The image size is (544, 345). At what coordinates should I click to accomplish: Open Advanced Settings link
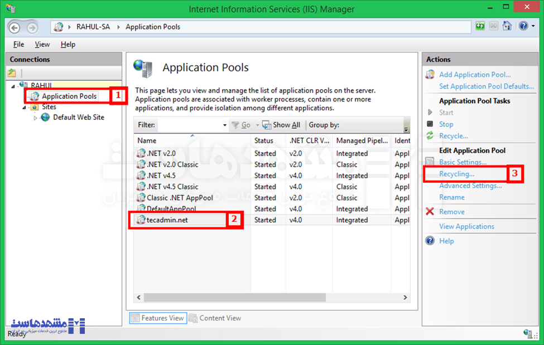click(x=470, y=186)
